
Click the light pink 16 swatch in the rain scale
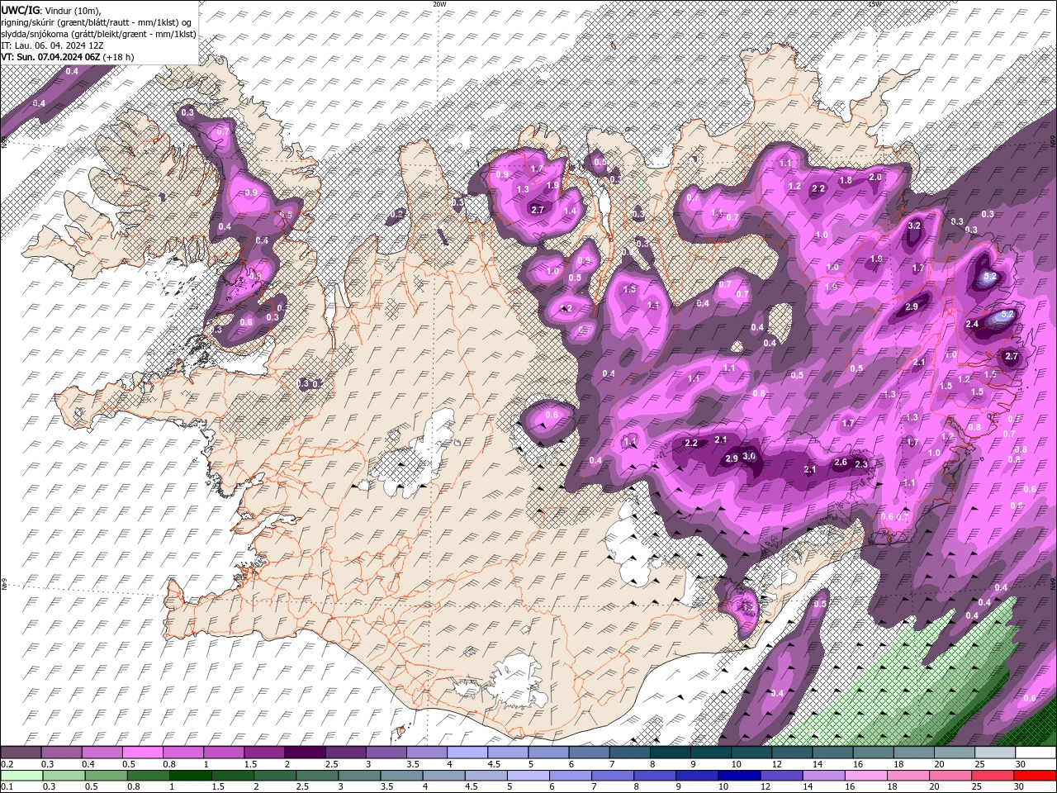click(866, 776)
